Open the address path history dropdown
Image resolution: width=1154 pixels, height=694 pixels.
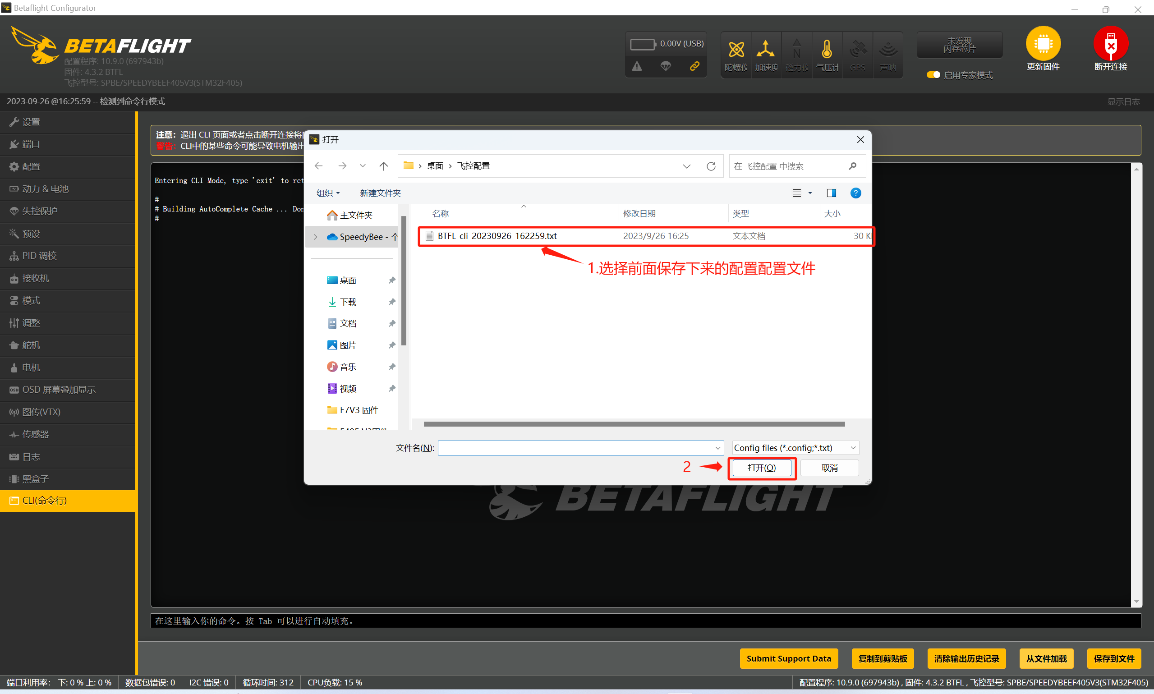point(686,166)
